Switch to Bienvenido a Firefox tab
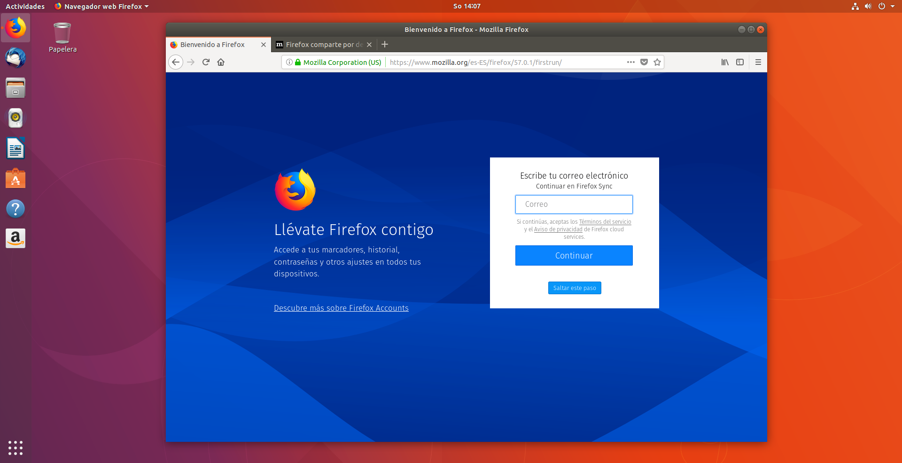The width and height of the screenshot is (902, 463). pos(218,45)
